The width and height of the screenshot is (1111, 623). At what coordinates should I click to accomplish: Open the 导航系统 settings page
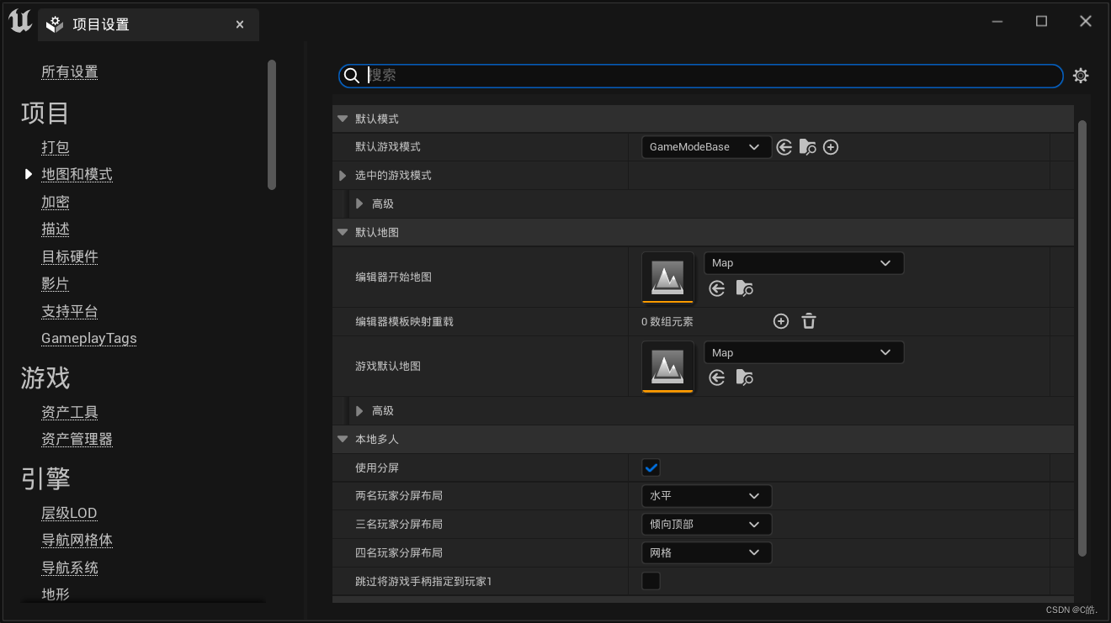coord(70,568)
